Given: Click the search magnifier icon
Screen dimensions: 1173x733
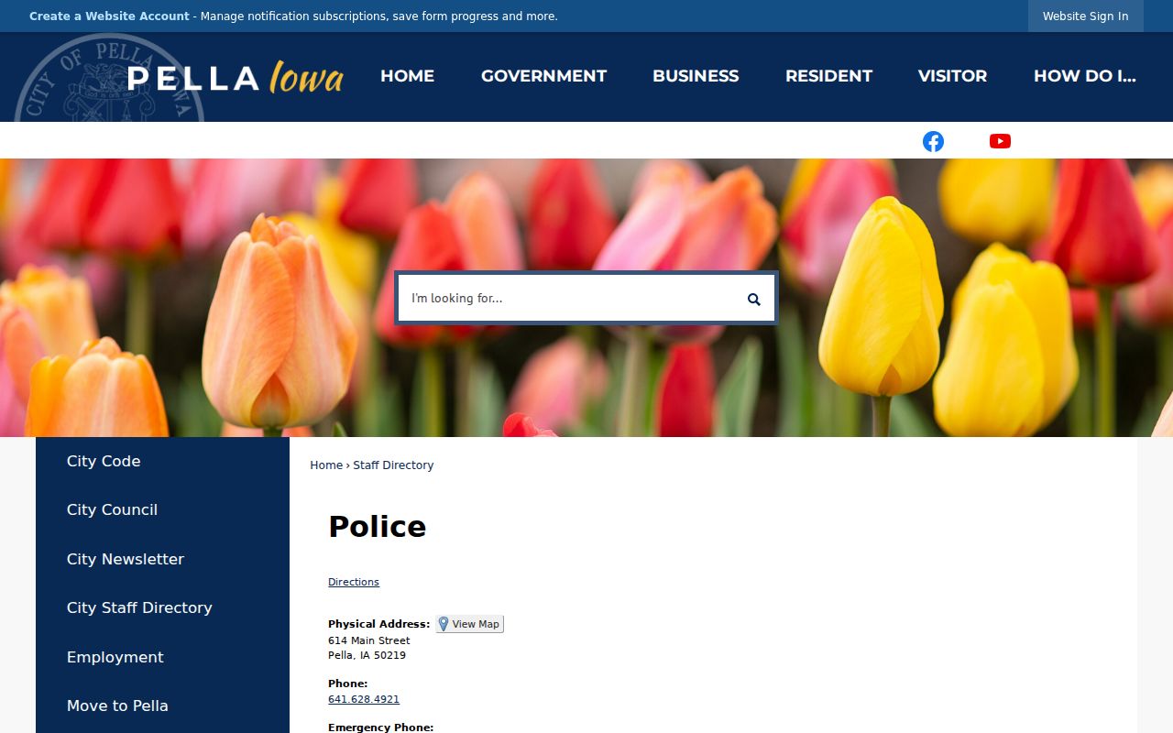Looking at the screenshot, I should click(x=753, y=299).
